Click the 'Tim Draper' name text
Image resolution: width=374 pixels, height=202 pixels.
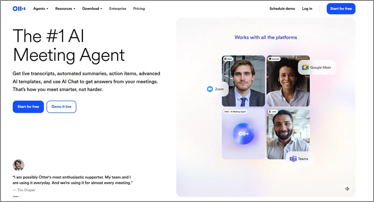pos(26,190)
